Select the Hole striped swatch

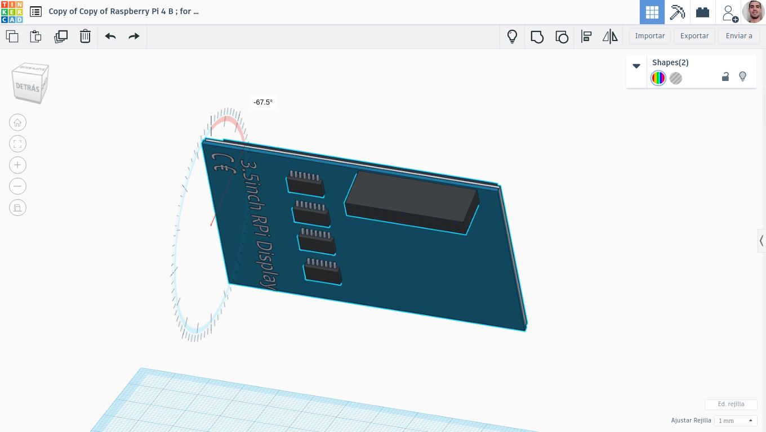click(x=676, y=78)
